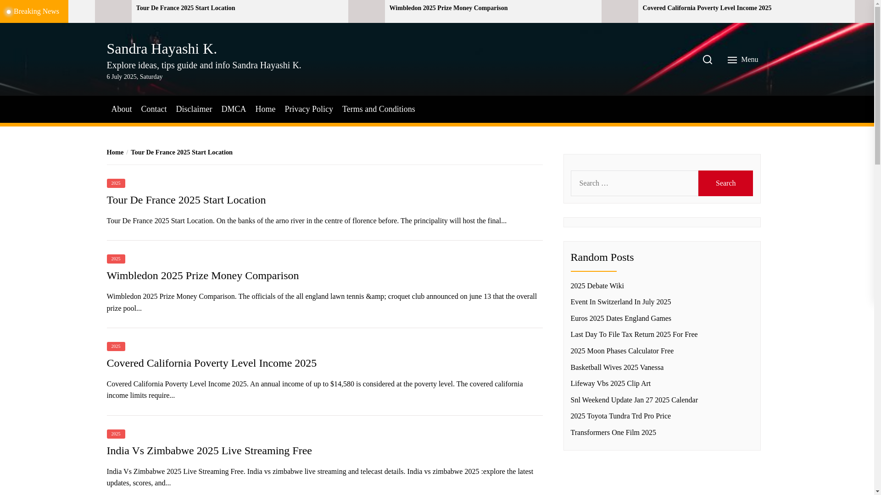Open the header search icon
This screenshot has height=495, width=881.
click(707, 60)
